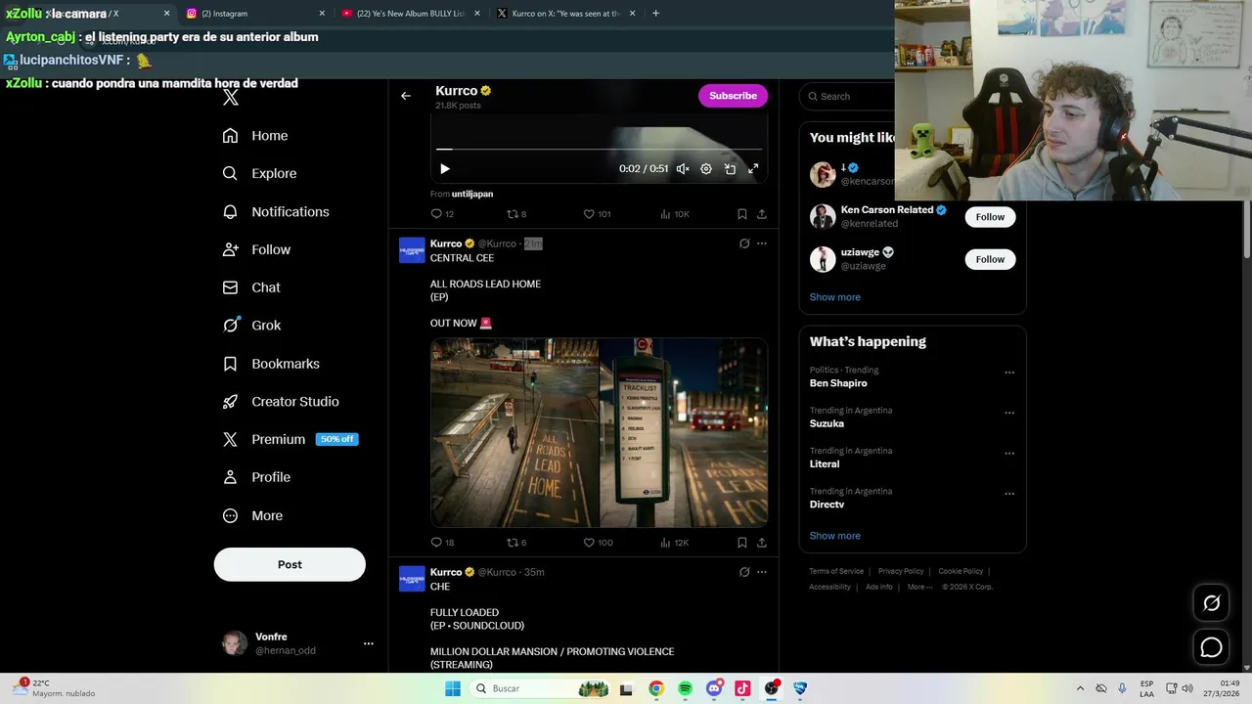Like the video post with 101 likes

point(597,214)
